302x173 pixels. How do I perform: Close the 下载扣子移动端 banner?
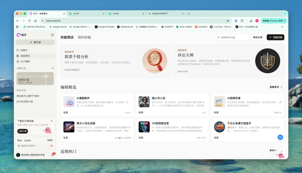point(52,121)
